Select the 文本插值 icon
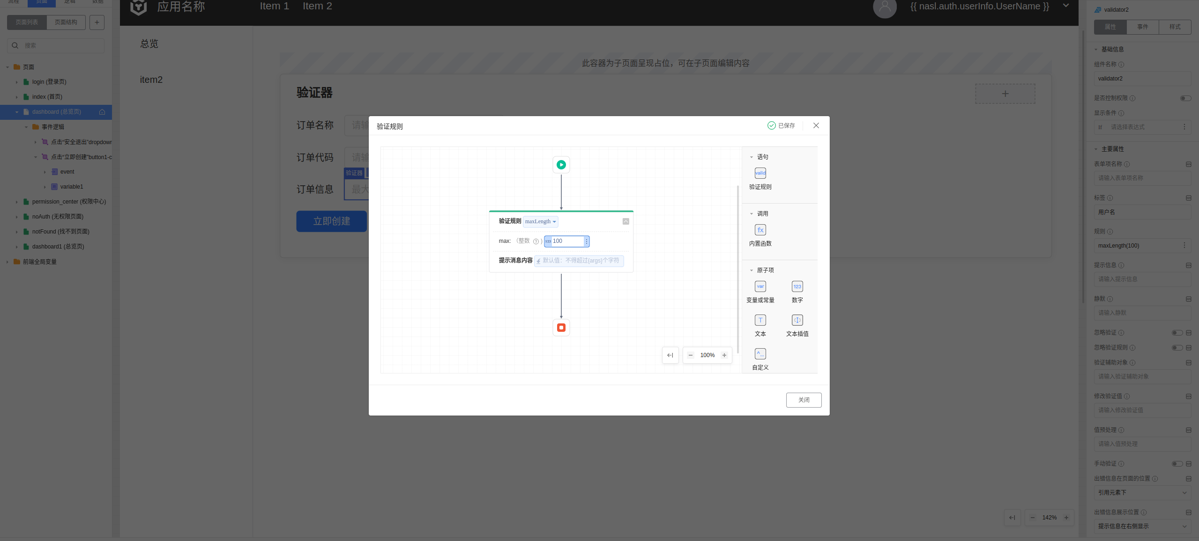The height and width of the screenshot is (541, 1199). click(x=797, y=320)
